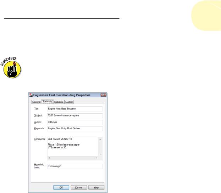Click the Comments horizontal scroll right arrow
Image resolution: width=221 pixels, height=193 pixels.
tap(96, 158)
